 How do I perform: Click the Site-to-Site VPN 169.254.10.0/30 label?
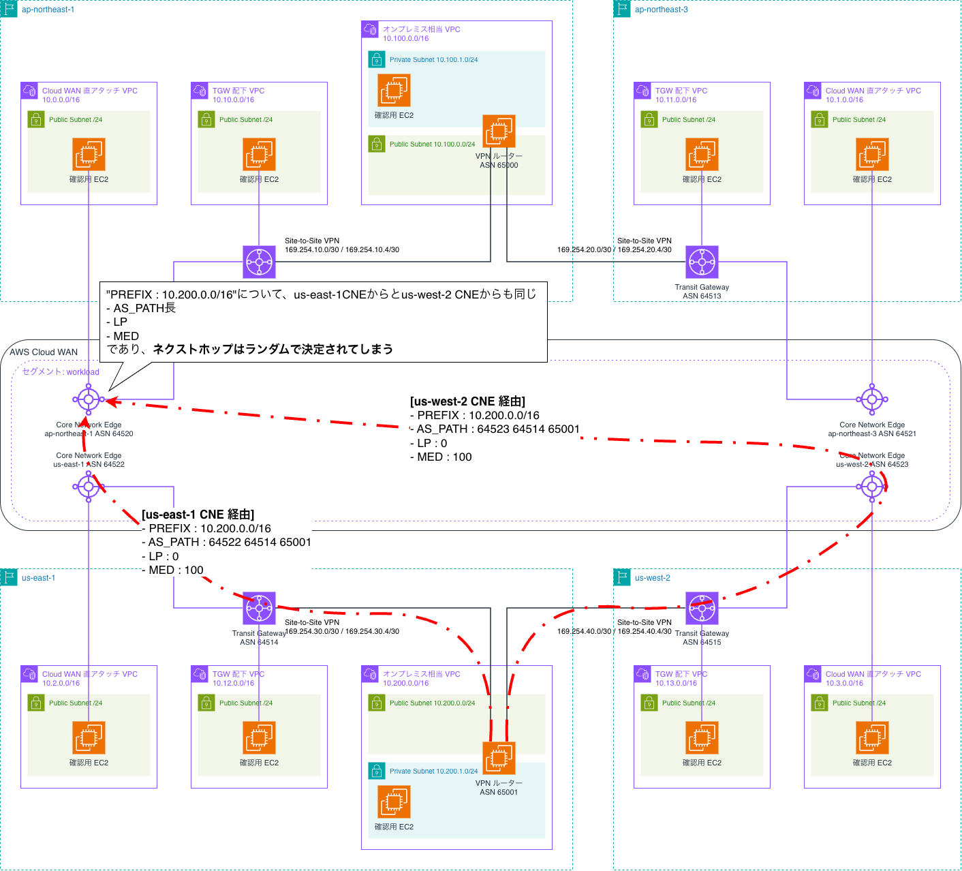pyautogui.click(x=342, y=245)
